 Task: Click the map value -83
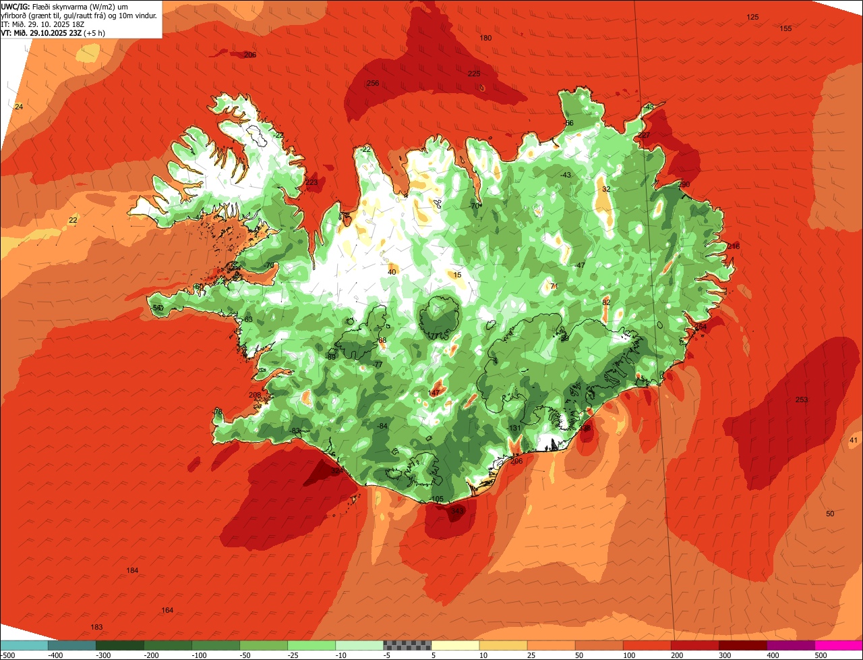[295, 431]
